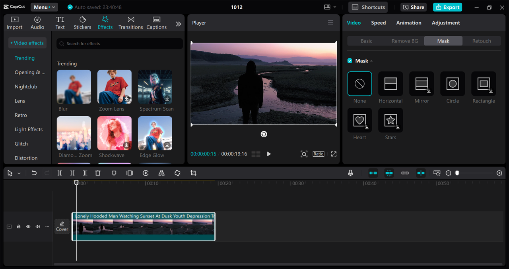Click the delete-right split icon
The width and height of the screenshot is (509, 269).
click(x=85, y=173)
